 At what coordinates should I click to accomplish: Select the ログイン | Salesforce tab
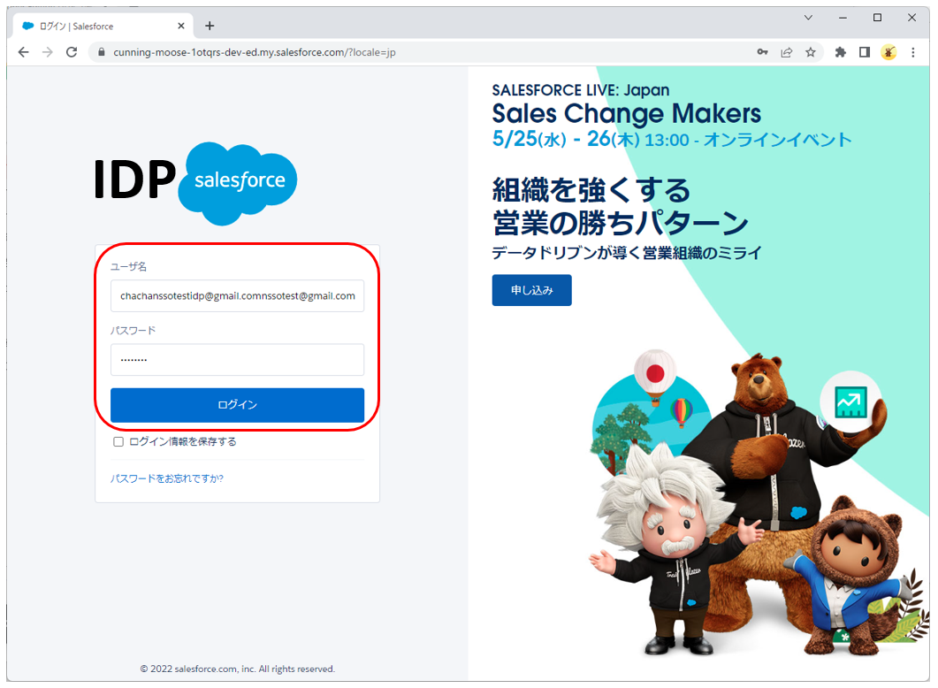click(97, 26)
